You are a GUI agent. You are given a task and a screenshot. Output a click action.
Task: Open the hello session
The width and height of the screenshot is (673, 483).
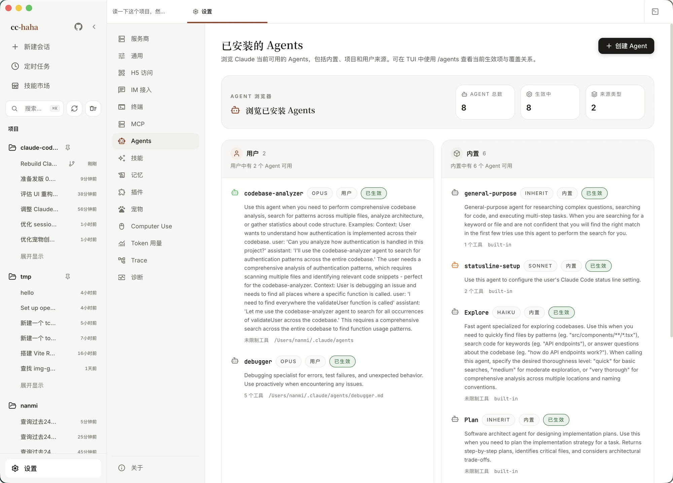click(53, 293)
